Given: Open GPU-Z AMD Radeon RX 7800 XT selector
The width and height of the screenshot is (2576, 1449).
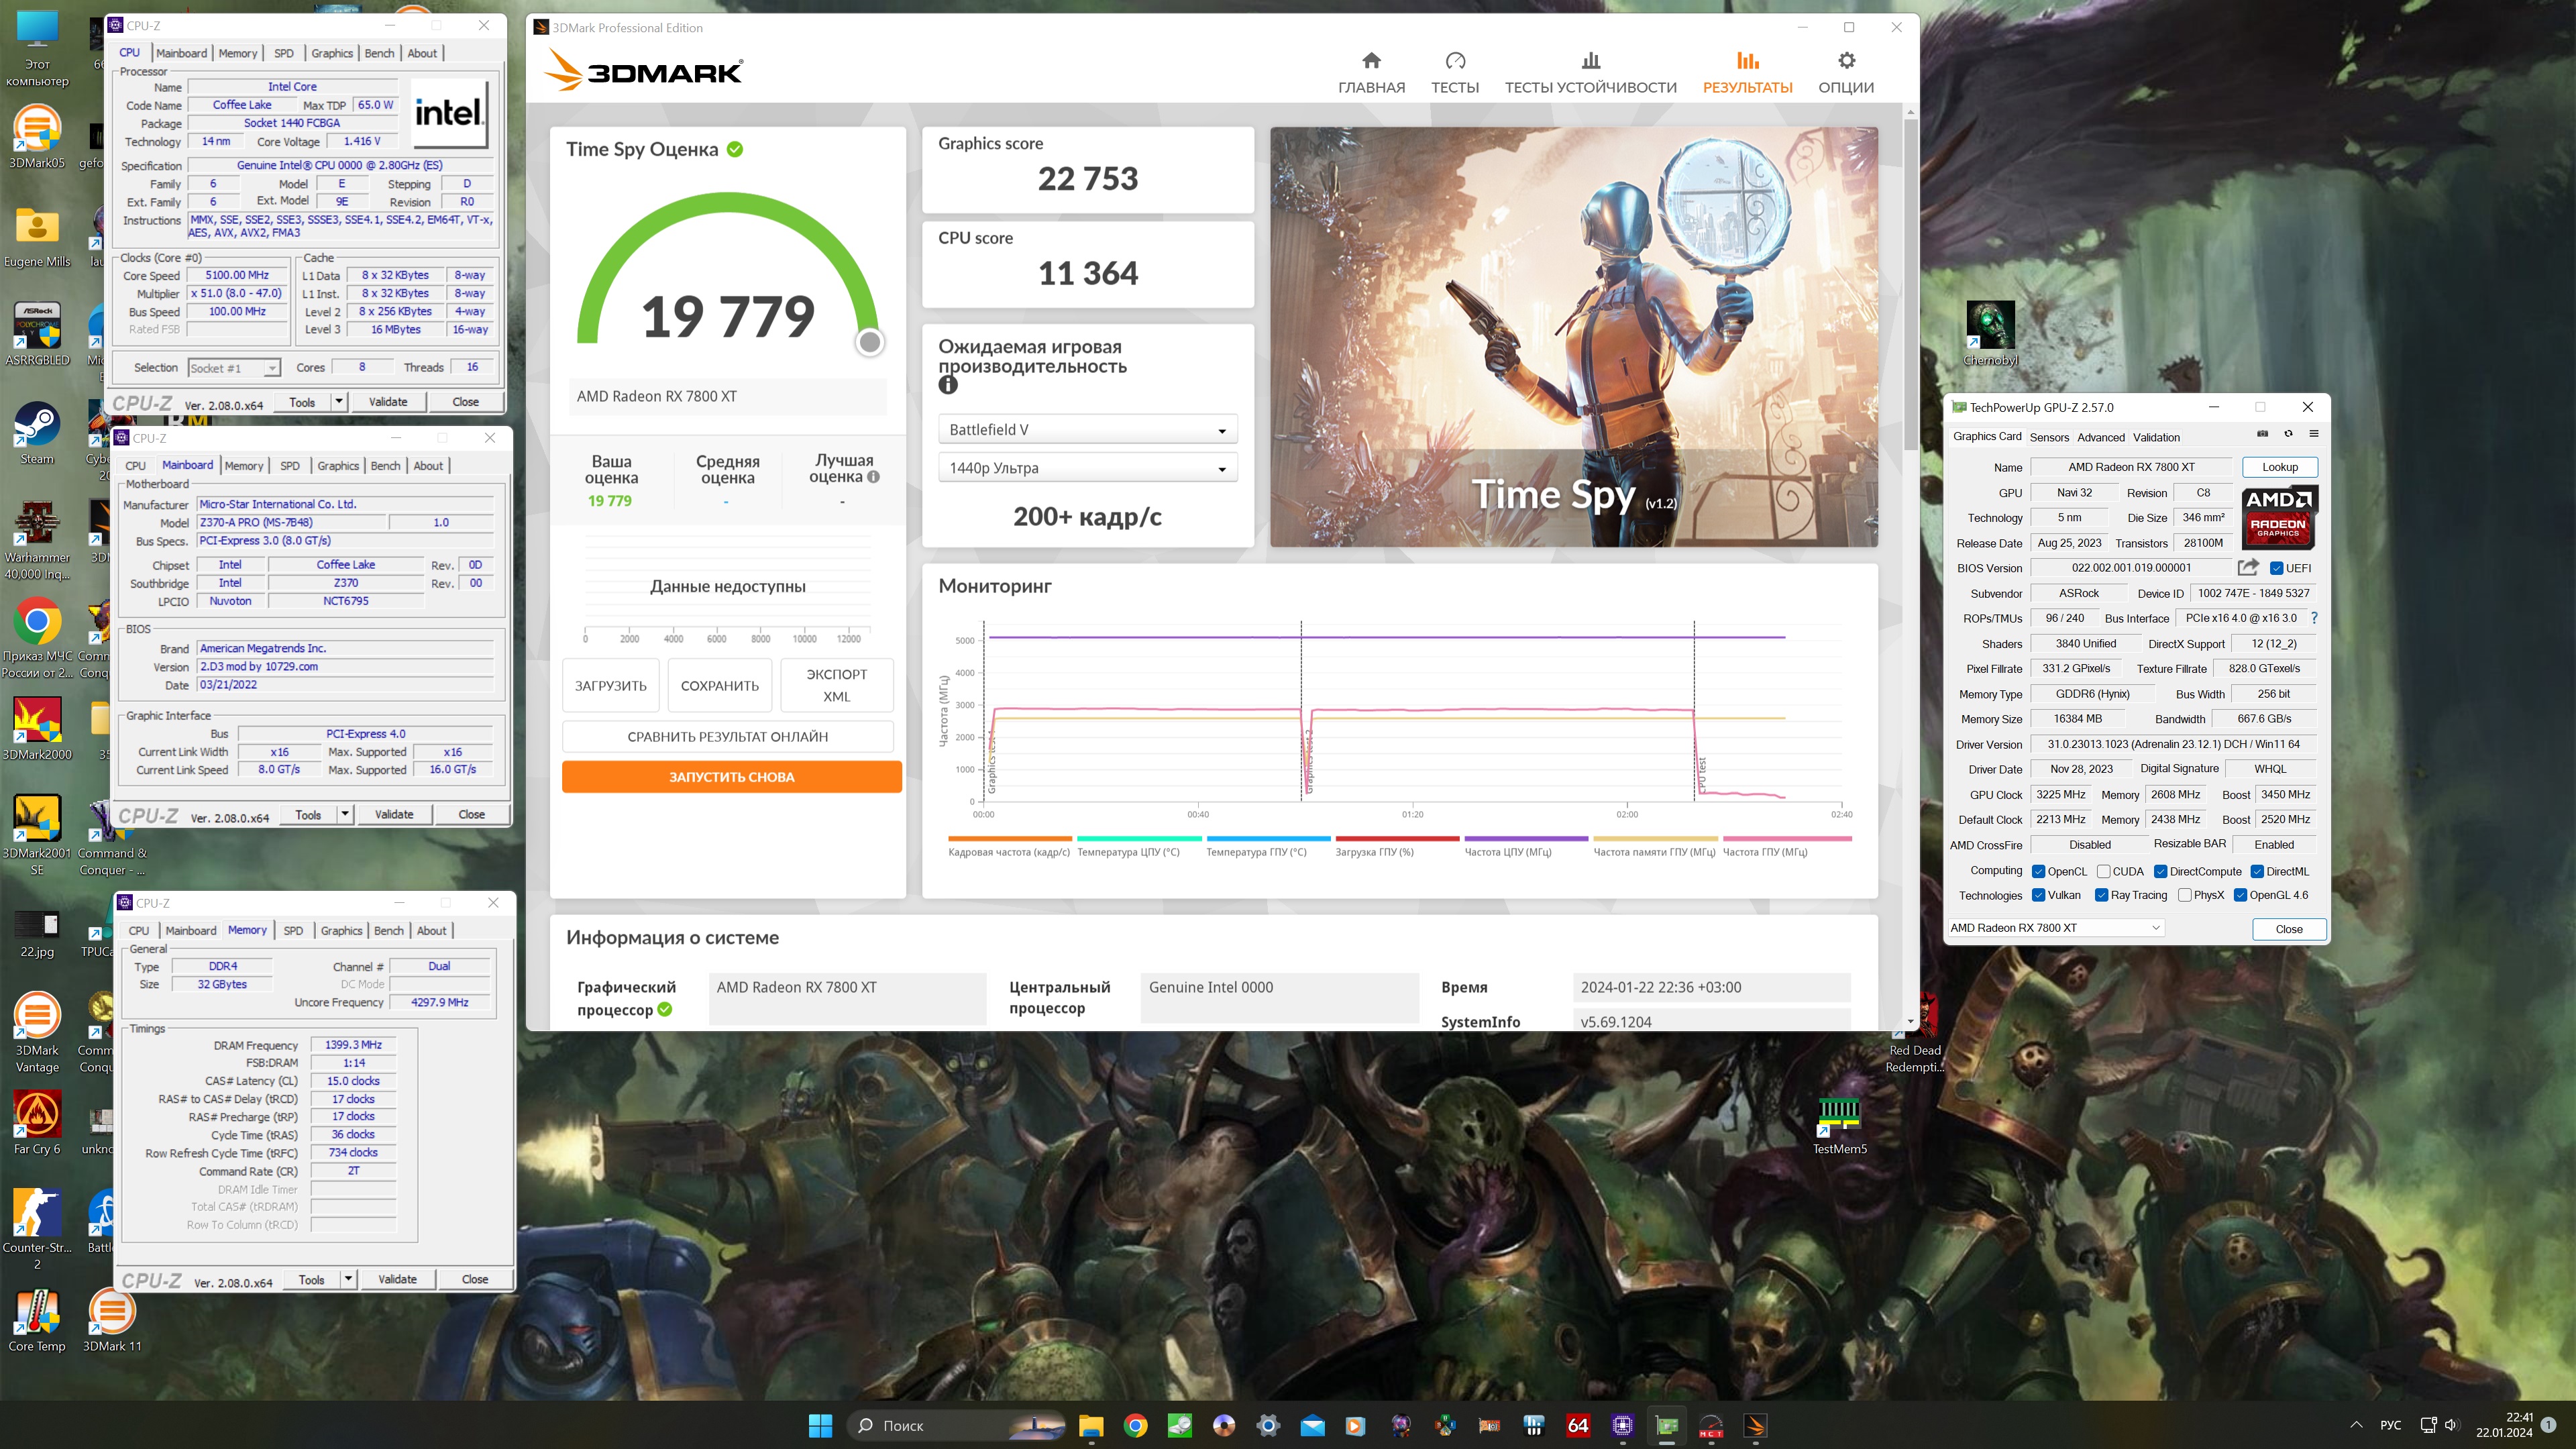Looking at the screenshot, I should tap(2055, 927).
